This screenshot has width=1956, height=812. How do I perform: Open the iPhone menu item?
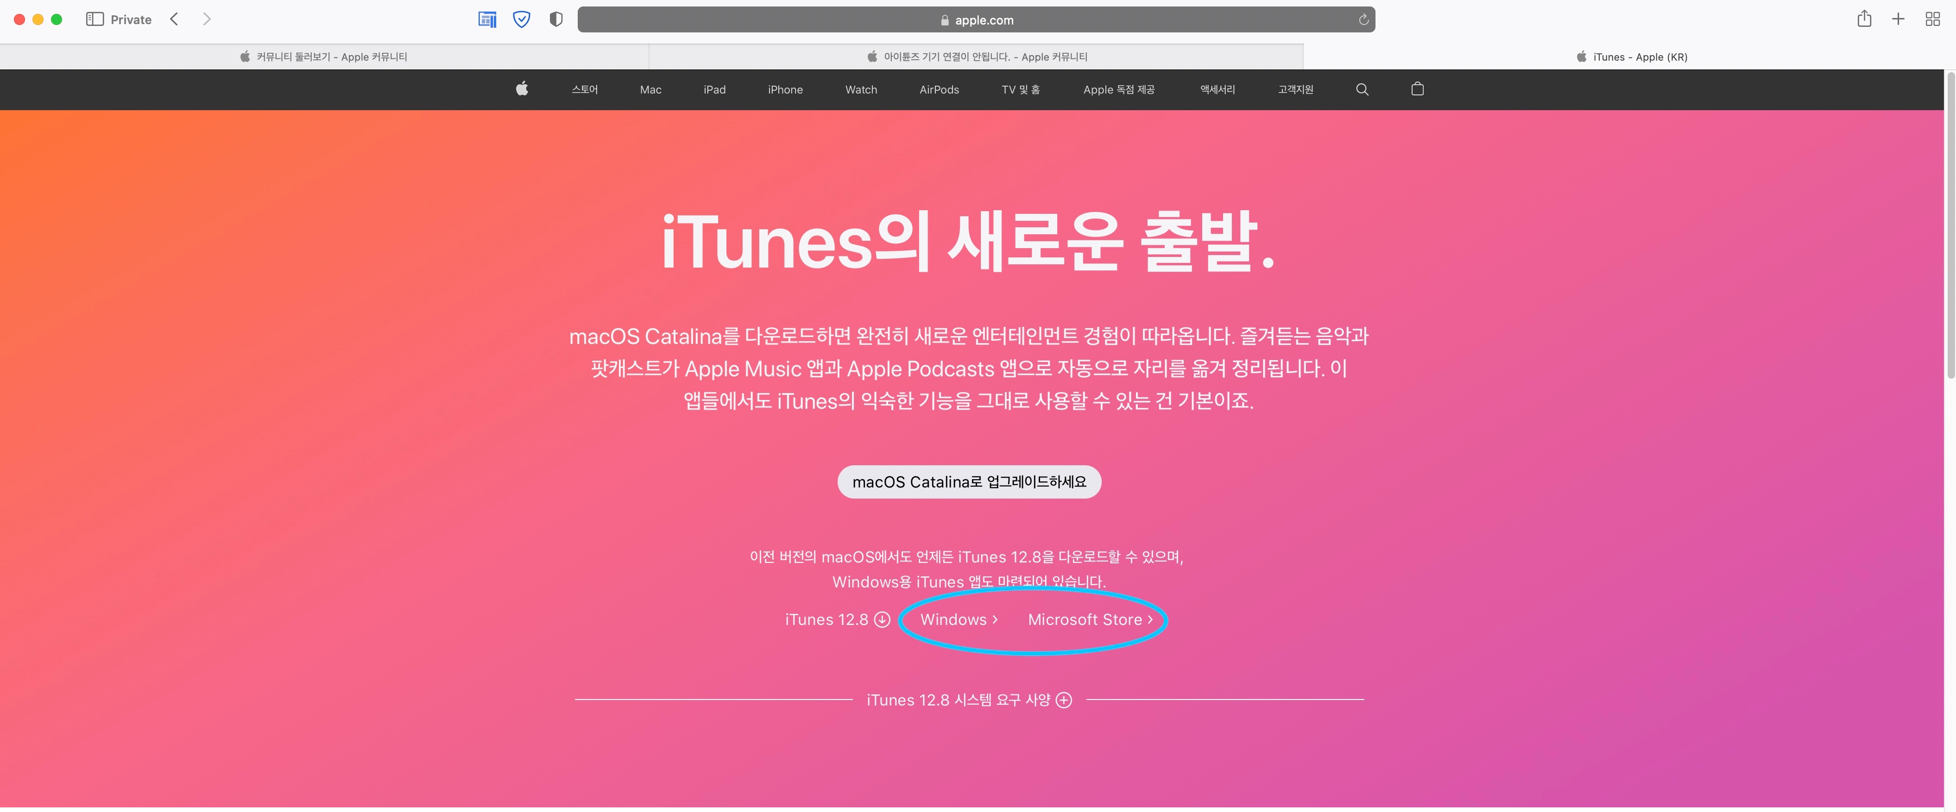pyautogui.click(x=785, y=89)
